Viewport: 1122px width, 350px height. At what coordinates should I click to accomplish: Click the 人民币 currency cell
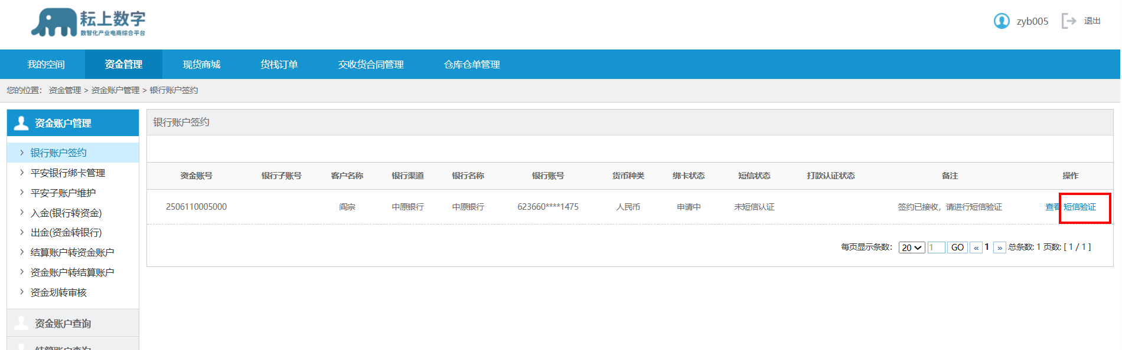pyautogui.click(x=628, y=207)
